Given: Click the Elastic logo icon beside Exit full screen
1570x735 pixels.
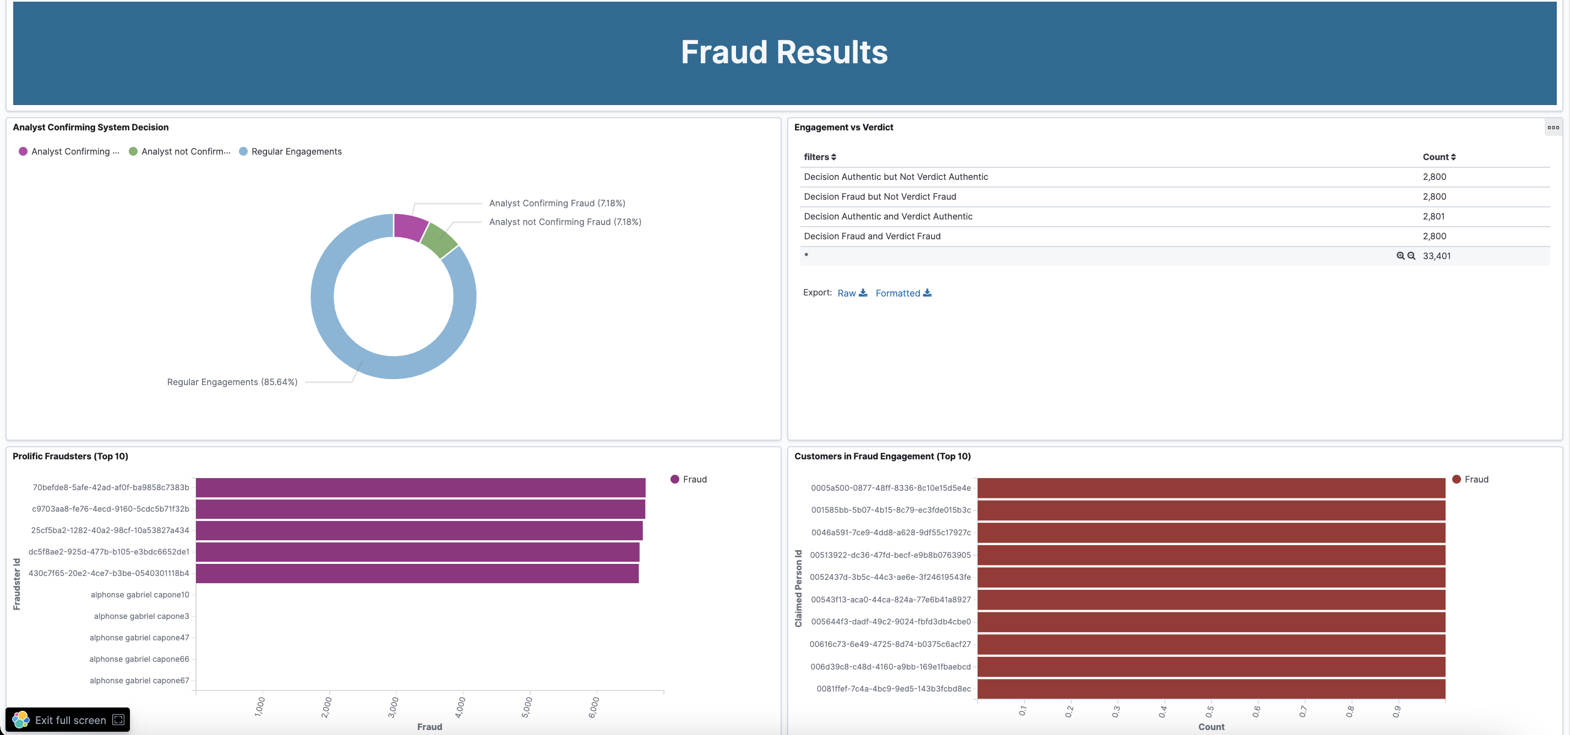Looking at the screenshot, I should pos(21,720).
